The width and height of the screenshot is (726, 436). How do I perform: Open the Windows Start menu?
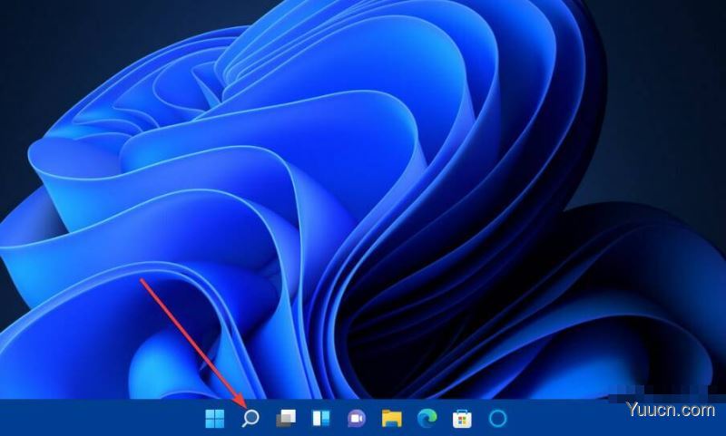[x=215, y=419]
